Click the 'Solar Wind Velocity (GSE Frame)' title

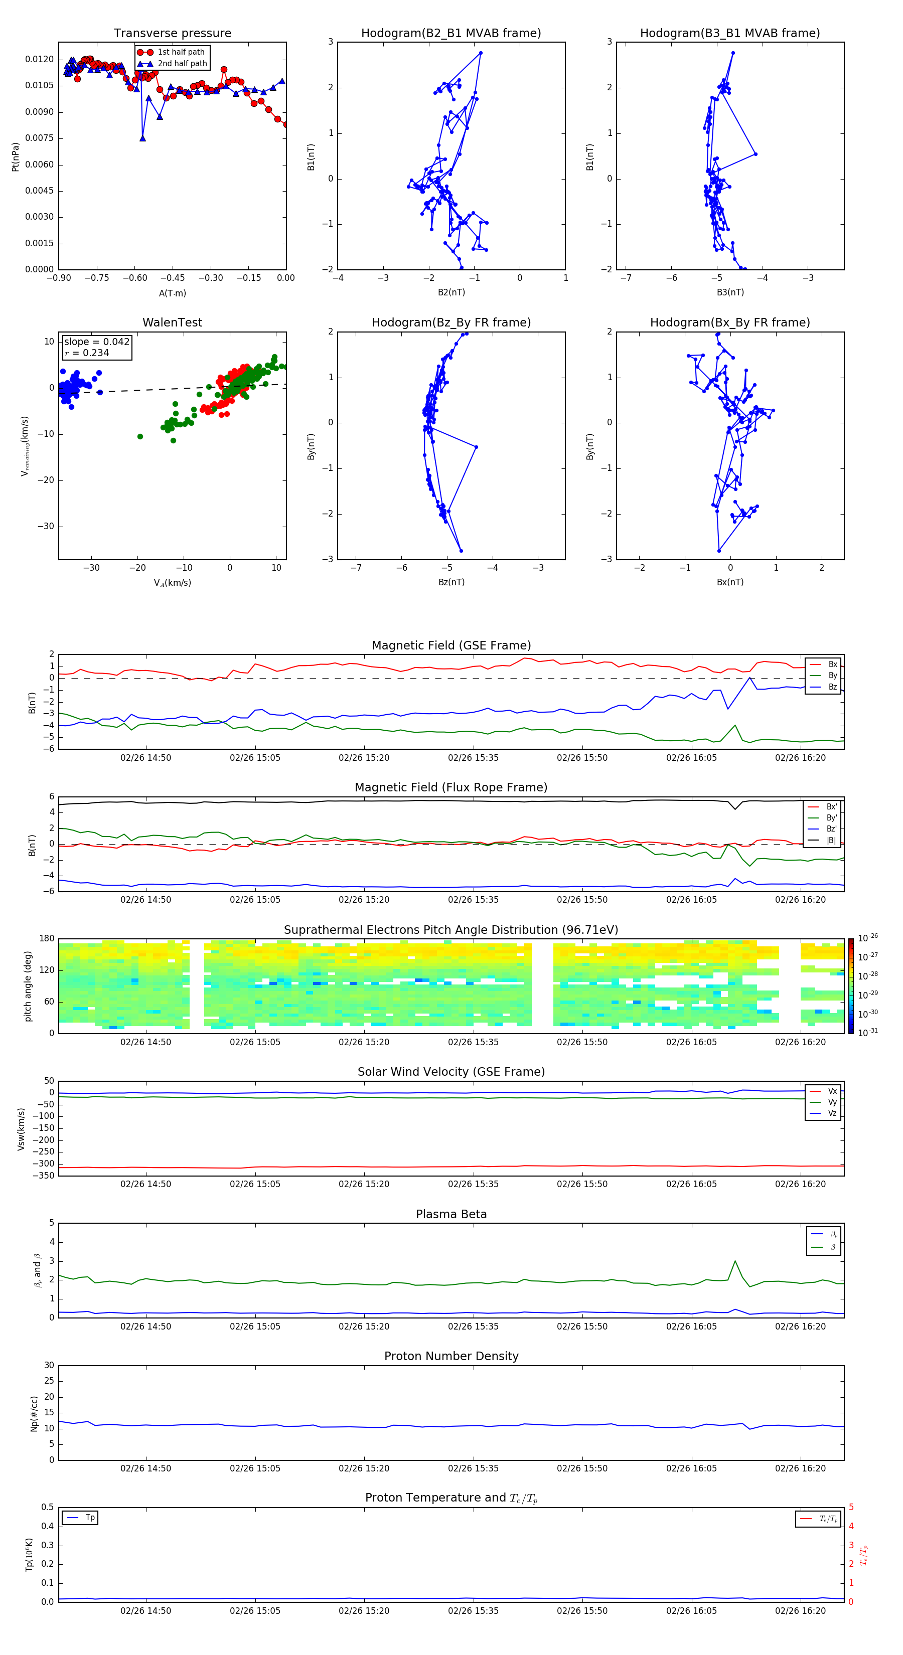coord(451,1072)
